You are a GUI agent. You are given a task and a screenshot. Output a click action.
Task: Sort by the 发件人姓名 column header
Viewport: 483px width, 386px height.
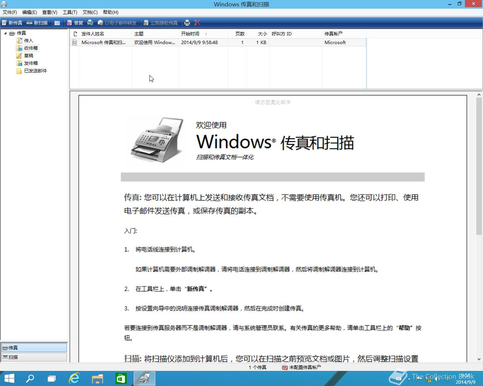[105, 34]
